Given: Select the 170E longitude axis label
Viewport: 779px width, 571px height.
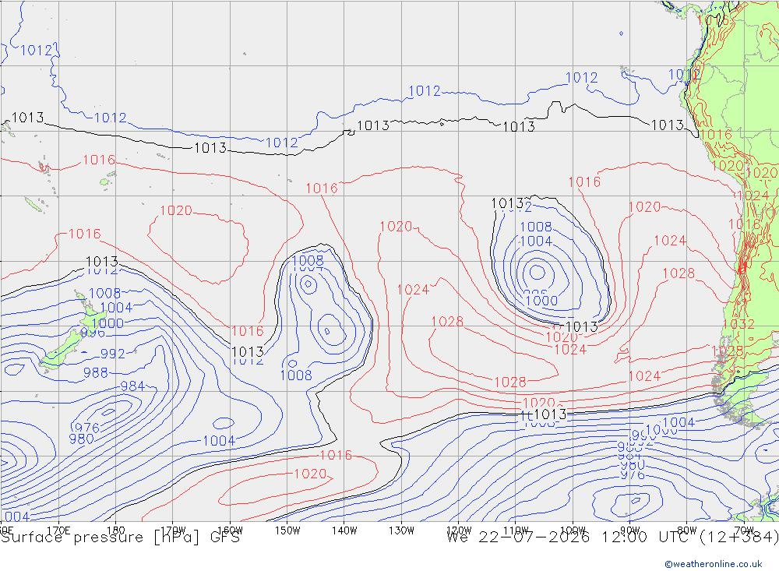Looking at the screenshot, I should (58, 530).
